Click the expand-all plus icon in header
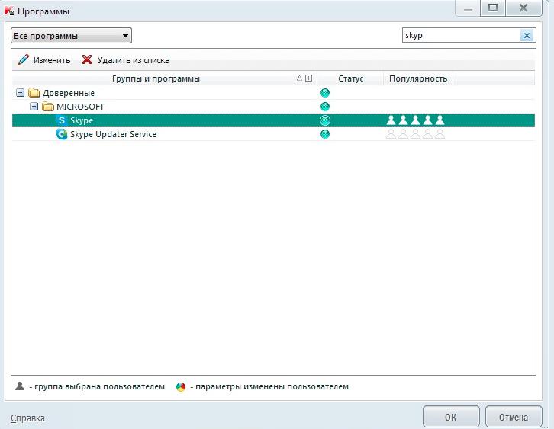This screenshot has width=554, height=429. point(308,78)
